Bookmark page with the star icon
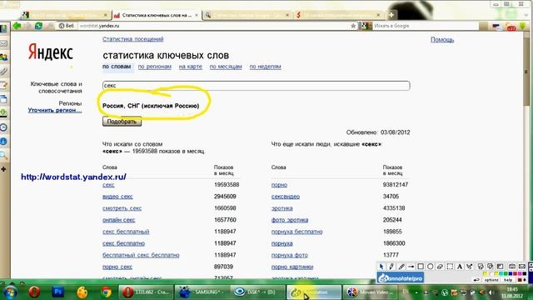Screen dimensions: 533x300 point(353,26)
